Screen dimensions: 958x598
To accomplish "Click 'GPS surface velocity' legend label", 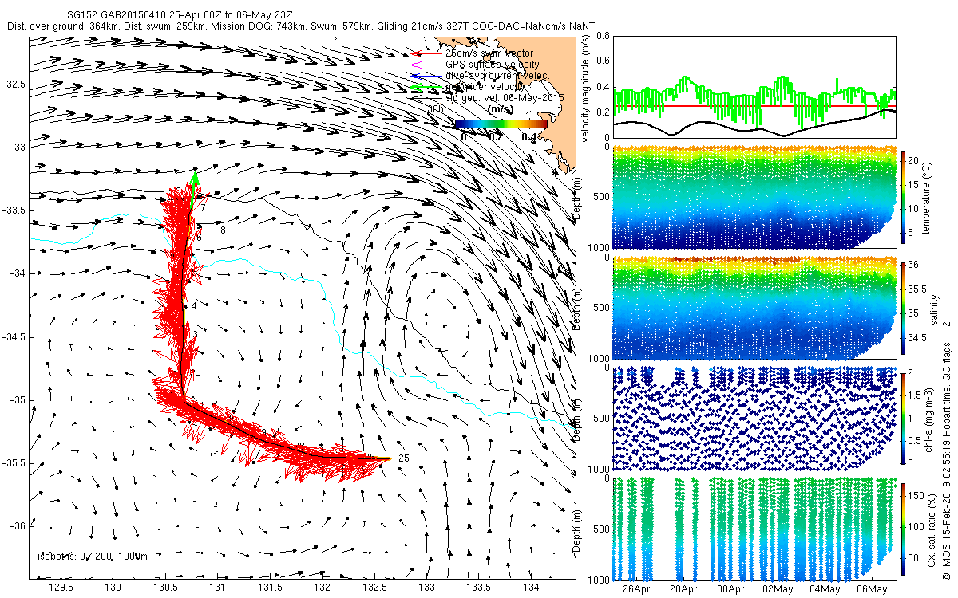I will tap(492, 64).
